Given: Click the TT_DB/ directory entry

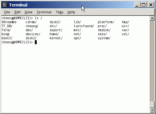Looking at the screenshot, I should coord(7,26).
